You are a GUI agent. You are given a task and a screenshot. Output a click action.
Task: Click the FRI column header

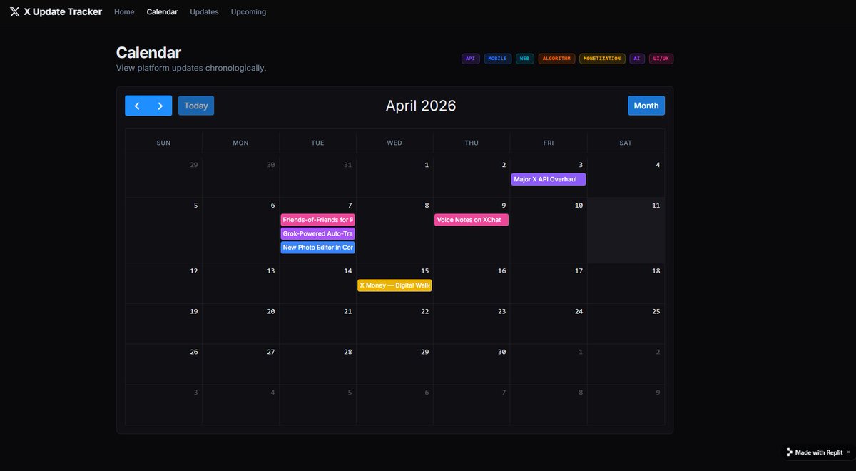click(x=549, y=143)
